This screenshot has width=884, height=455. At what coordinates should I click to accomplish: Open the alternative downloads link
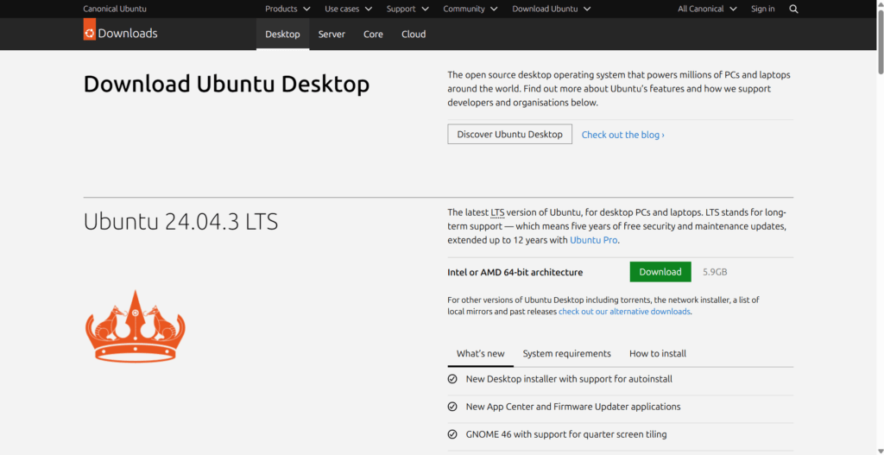pos(625,311)
